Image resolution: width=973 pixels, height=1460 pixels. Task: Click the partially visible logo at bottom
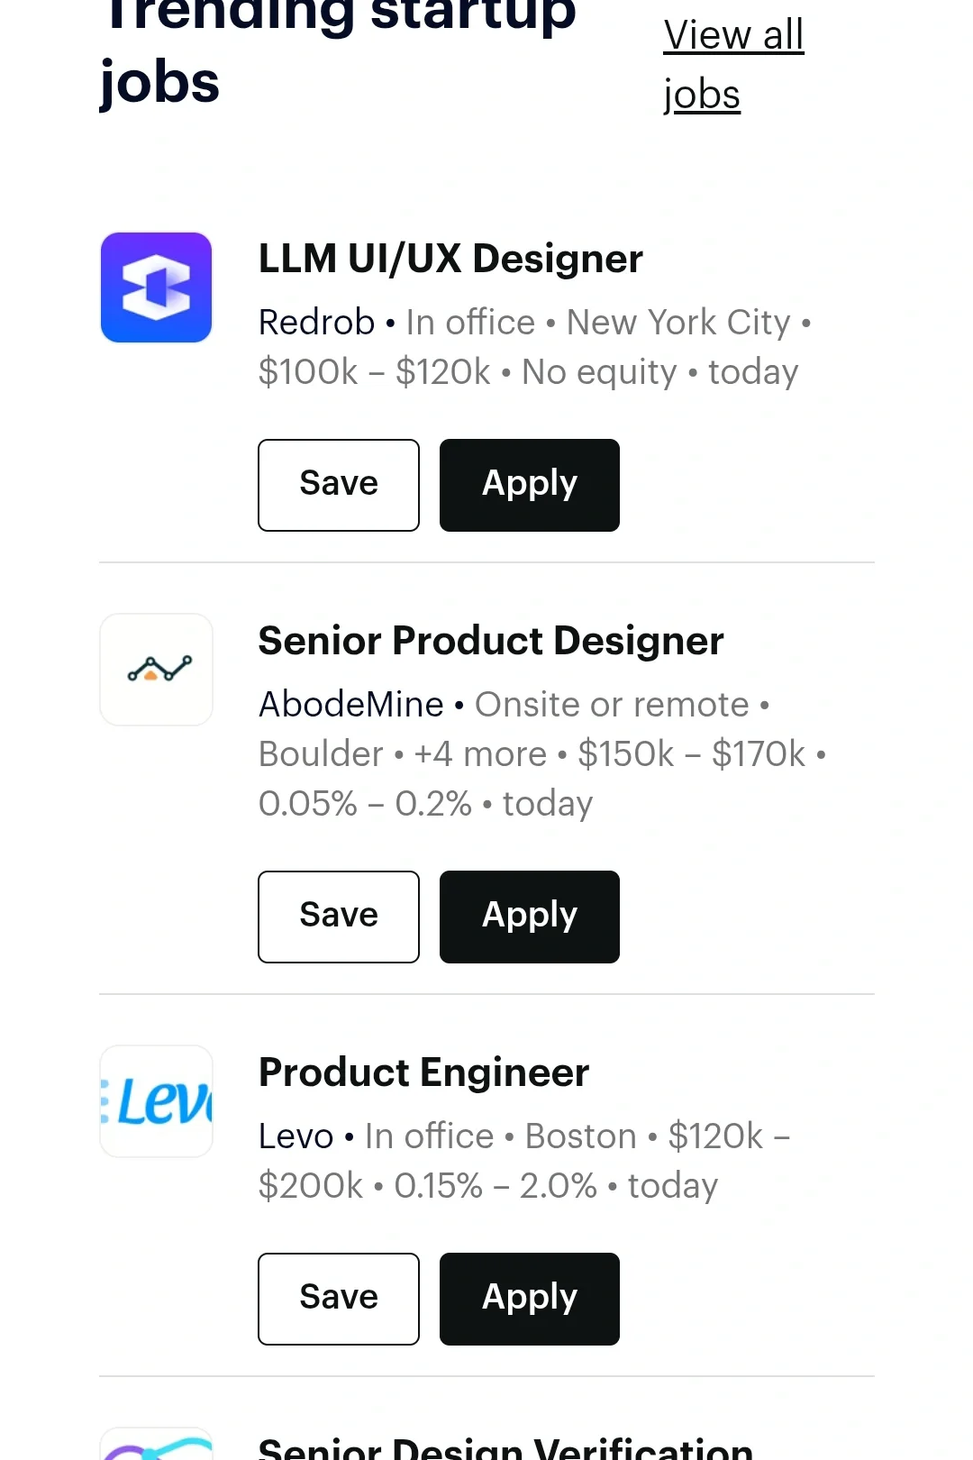point(156,1445)
